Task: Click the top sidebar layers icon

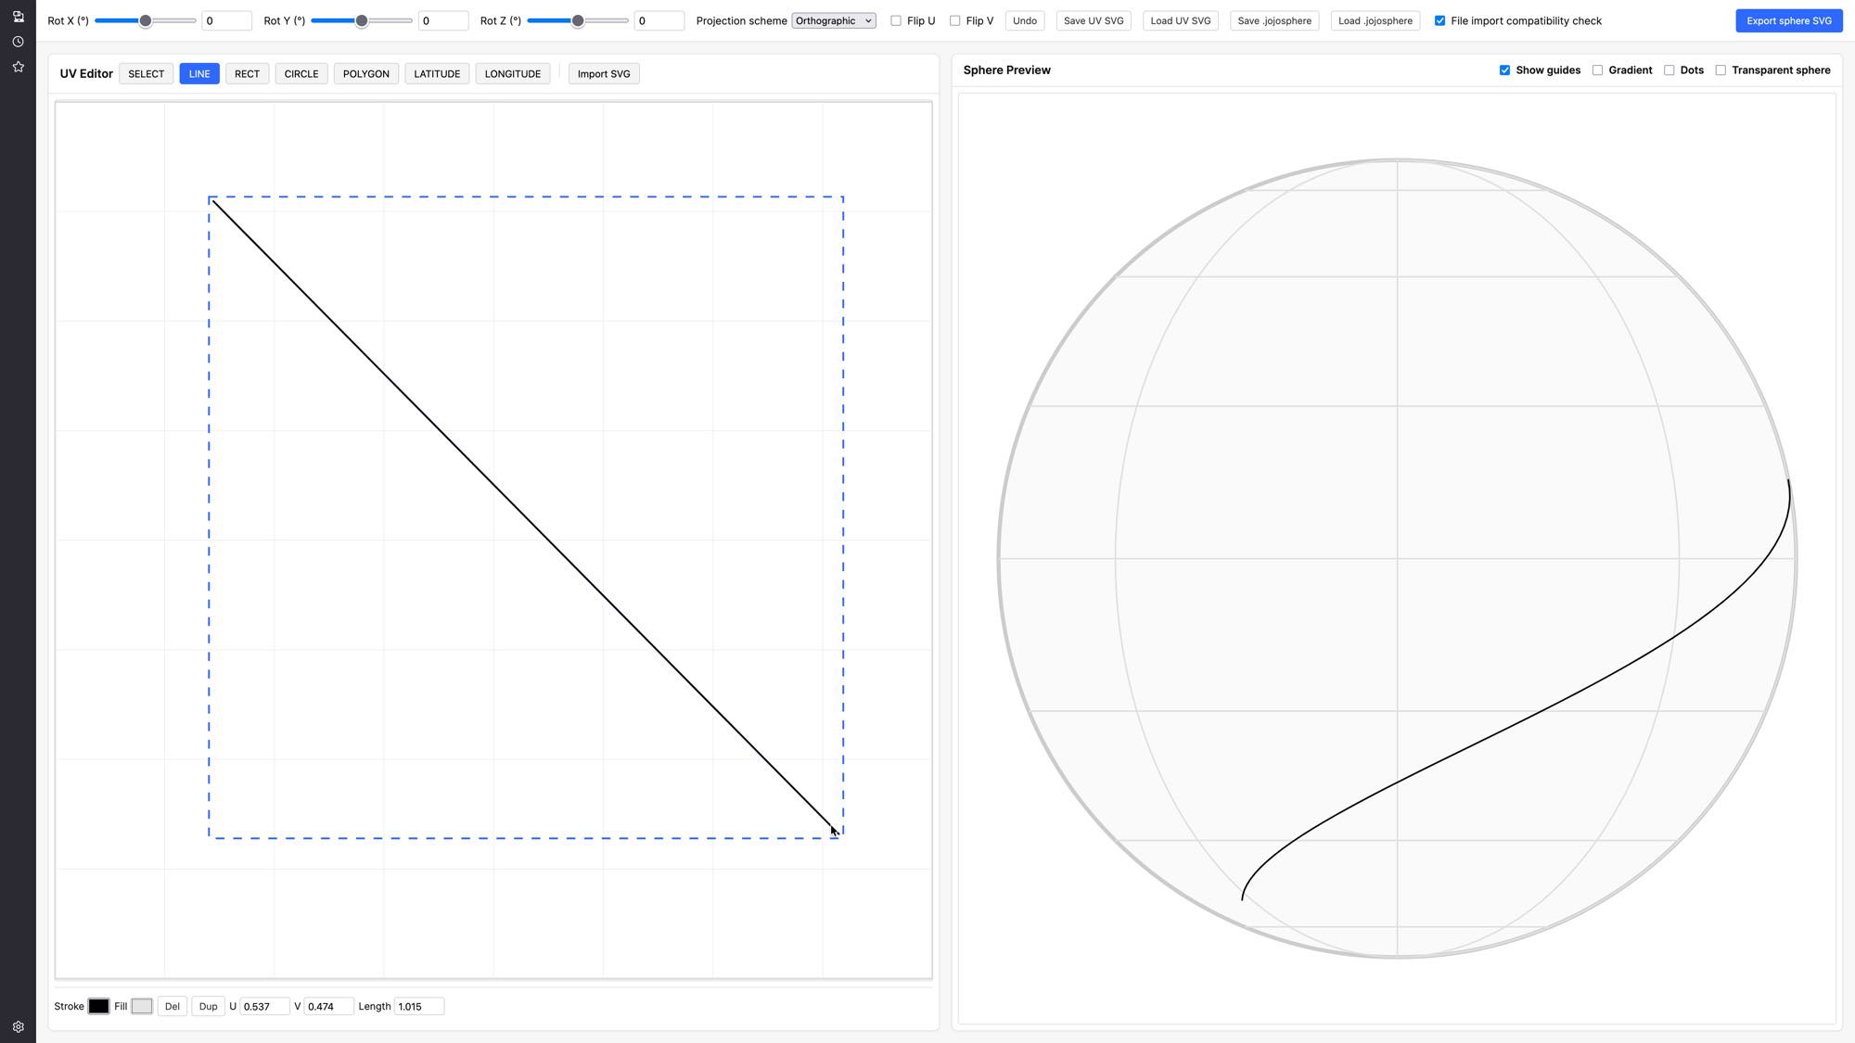Action: click(x=18, y=17)
